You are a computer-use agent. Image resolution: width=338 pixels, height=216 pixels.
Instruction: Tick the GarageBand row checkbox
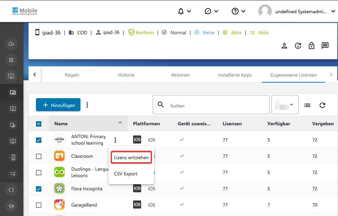pos(39,205)
